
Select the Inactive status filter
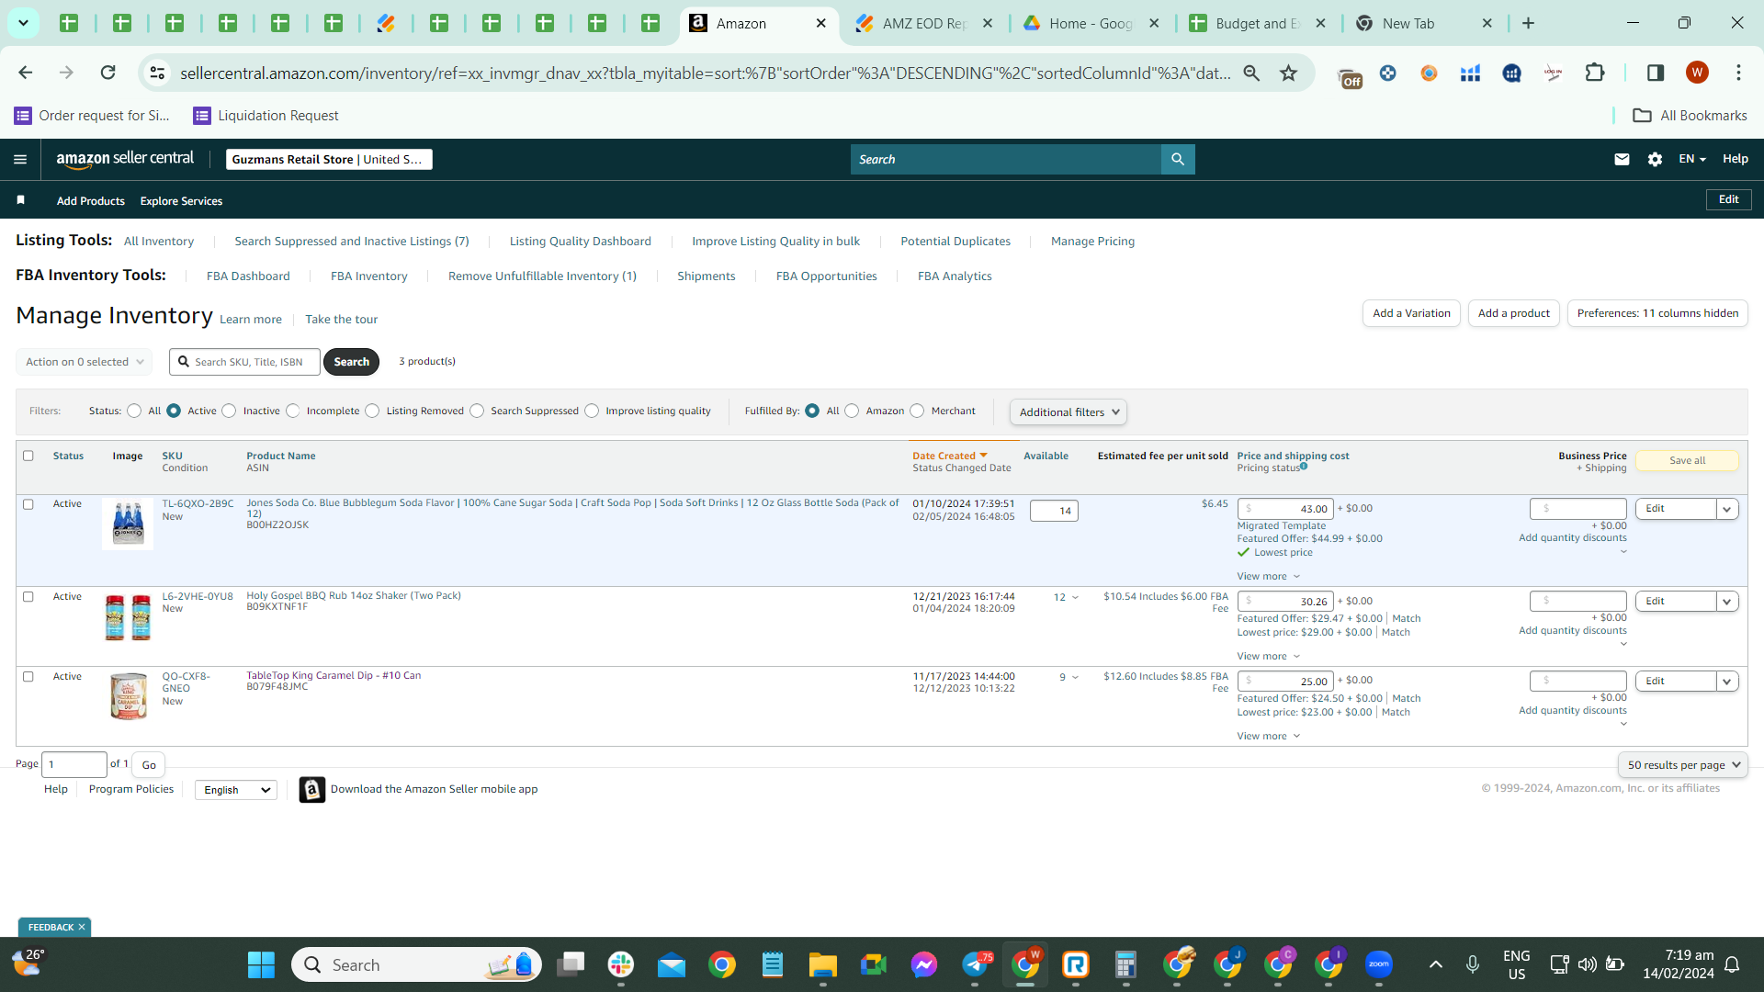coord(230,411)
